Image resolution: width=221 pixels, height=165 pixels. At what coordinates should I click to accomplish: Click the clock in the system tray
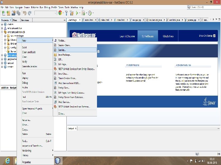[212, 161]
